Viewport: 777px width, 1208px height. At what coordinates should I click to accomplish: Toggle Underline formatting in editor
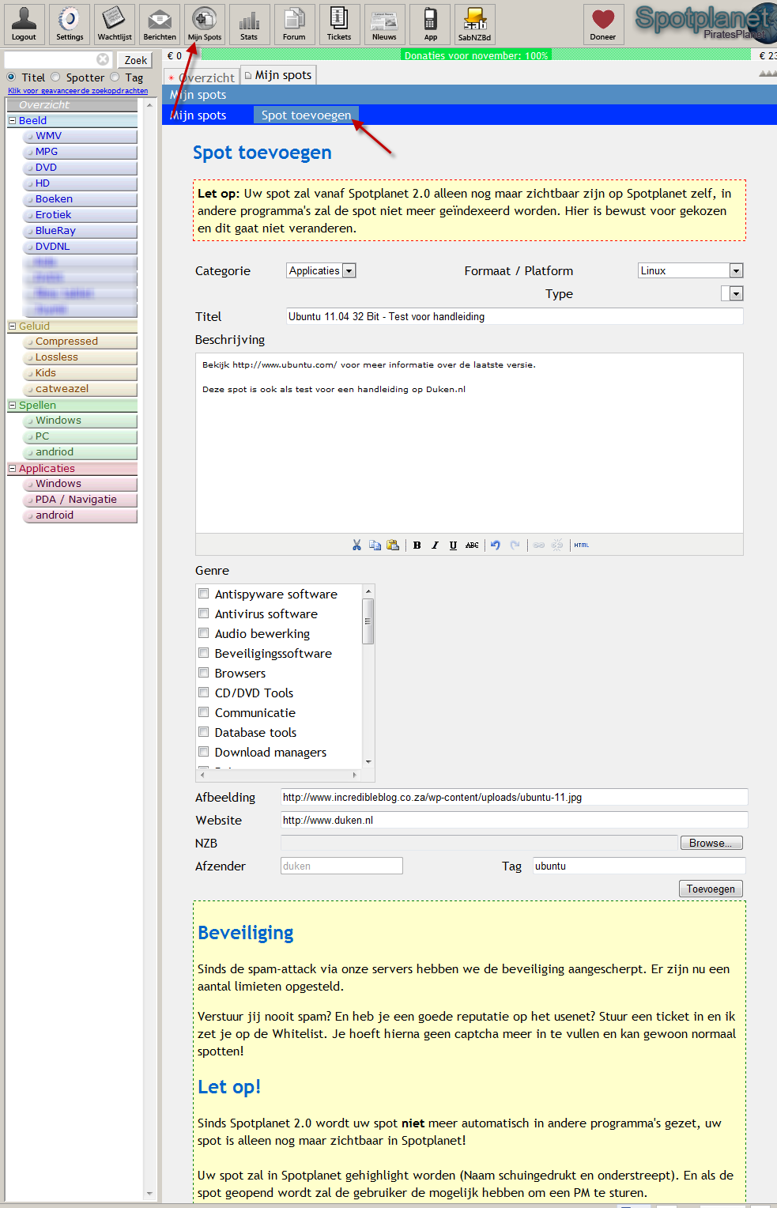(453, 545)
